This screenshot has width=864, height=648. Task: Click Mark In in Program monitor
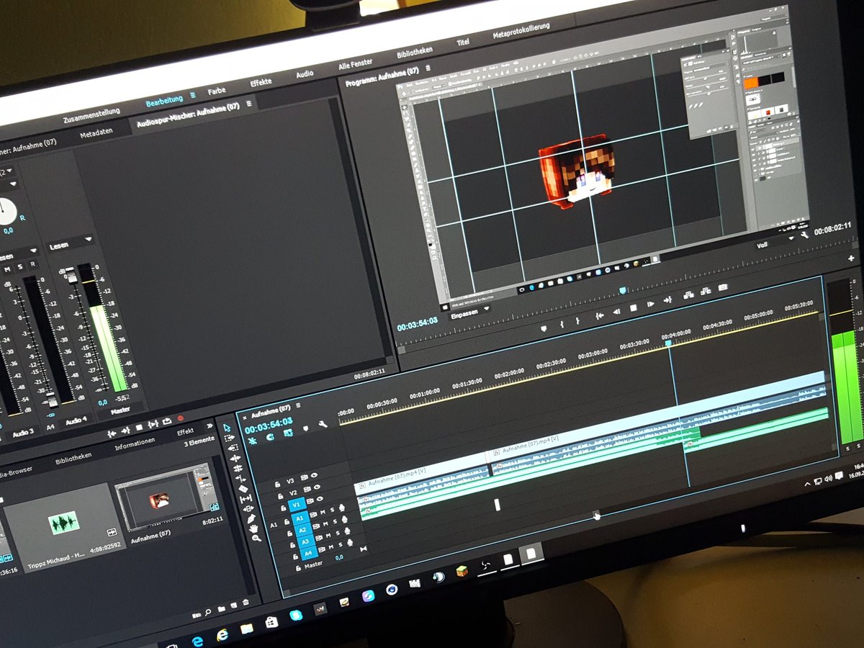(562, 325)
